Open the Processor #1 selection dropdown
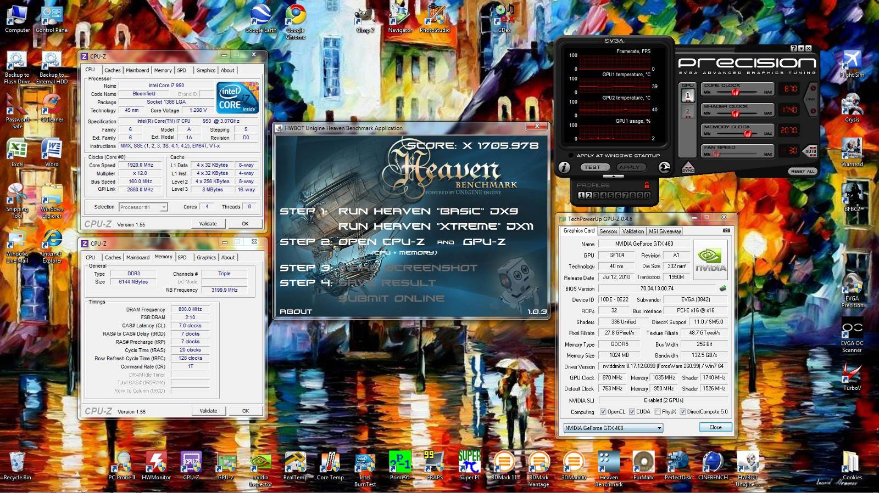Viewport: 879px width, 493px height. tap(143, 207)
